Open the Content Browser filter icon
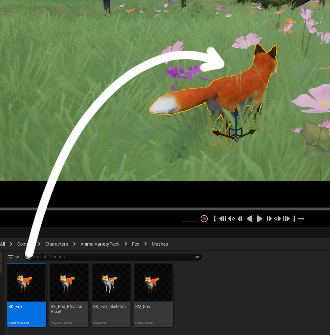This screenshot has width=330, height=335. pos(11,257)
